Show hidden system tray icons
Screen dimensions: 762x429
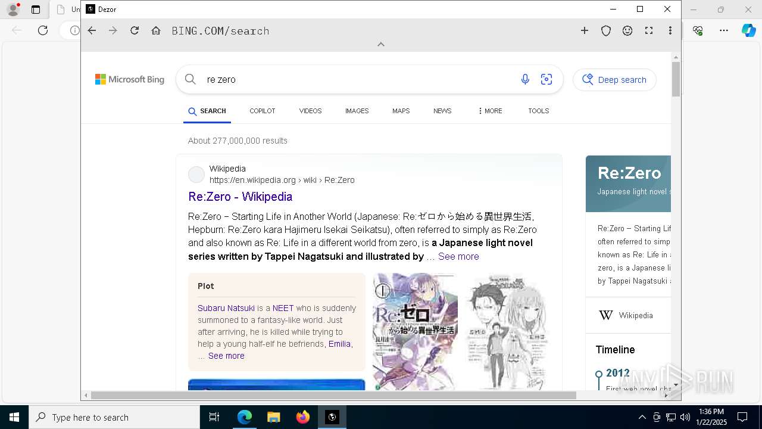pos(642,417)
